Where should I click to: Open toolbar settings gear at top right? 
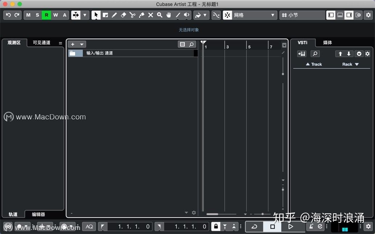click(368, 15)
